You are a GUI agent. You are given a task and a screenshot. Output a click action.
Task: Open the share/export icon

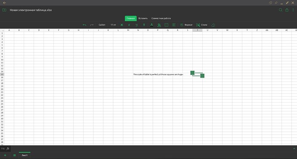pos(287,10)
